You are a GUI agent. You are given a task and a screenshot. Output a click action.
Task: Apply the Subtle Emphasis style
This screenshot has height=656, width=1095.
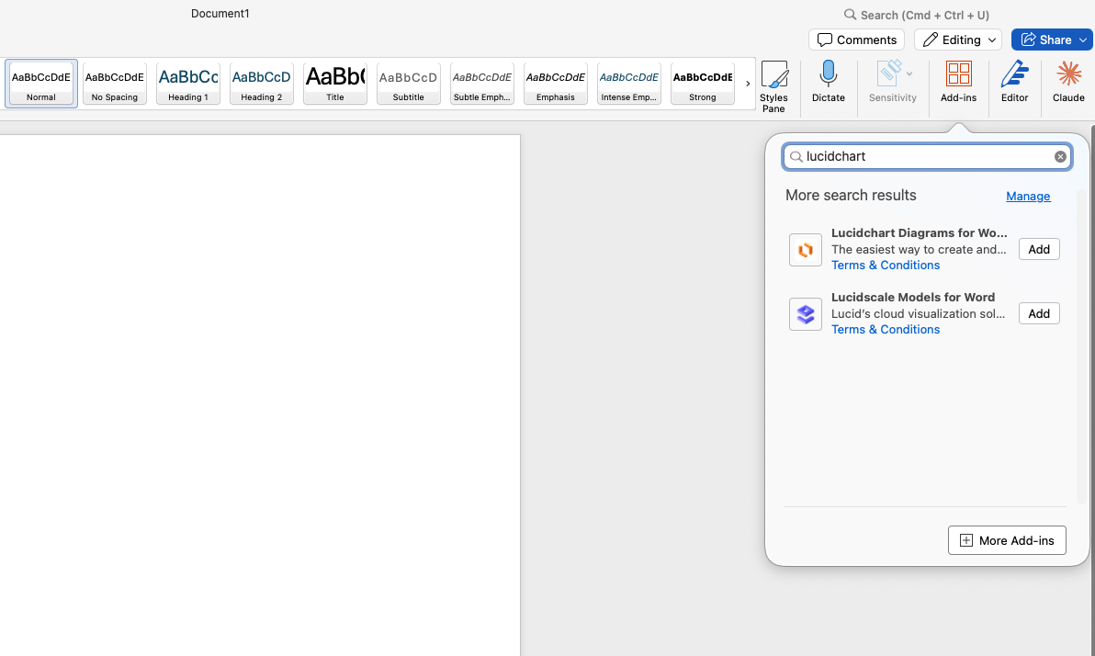[x=482, y=84]
